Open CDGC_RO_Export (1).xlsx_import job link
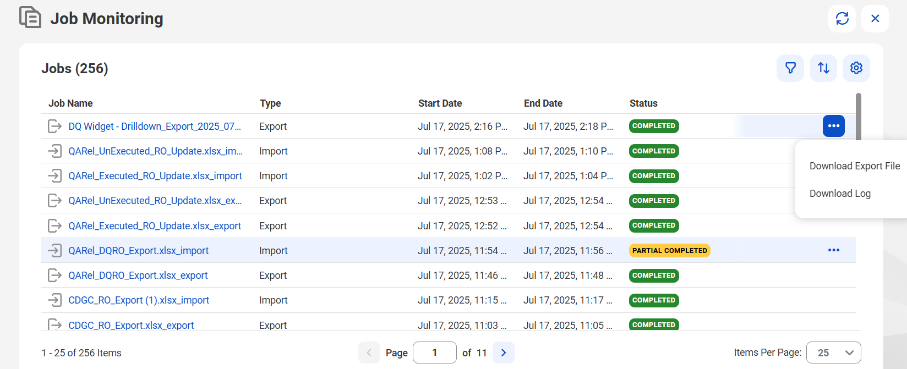Image resolution: width=907 pixels, height=369 pixels. (x=139, y=300)
